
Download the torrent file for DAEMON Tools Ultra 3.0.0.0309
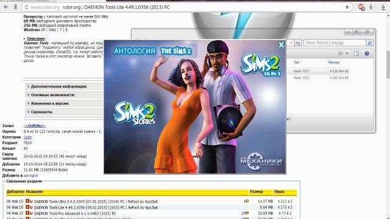coord(27,201)
